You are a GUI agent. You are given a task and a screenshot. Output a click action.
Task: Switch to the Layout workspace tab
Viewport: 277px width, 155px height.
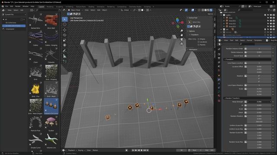[42, 7]
